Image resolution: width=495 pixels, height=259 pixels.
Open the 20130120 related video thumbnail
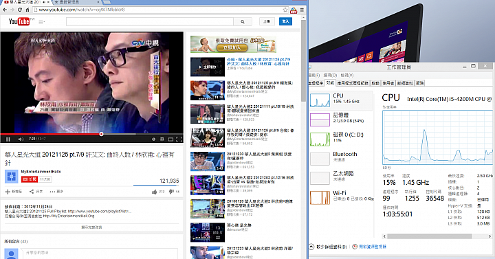208,209
